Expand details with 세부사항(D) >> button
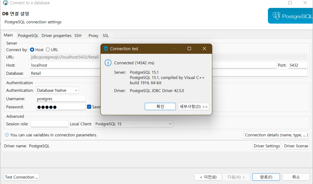This screenshot has width=313, height=184. coord(194,107)
